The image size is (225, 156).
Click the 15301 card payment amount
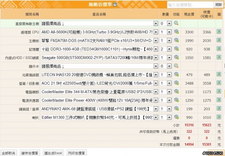point(207,144)
